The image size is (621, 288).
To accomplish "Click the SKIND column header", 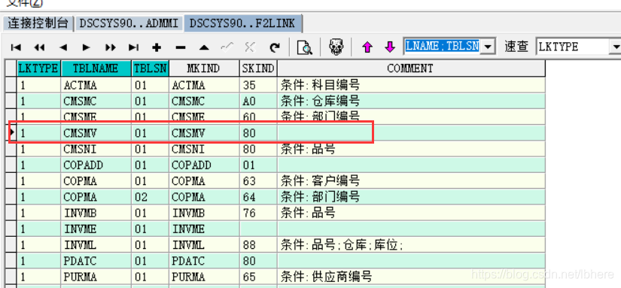I will coord(258,68).
